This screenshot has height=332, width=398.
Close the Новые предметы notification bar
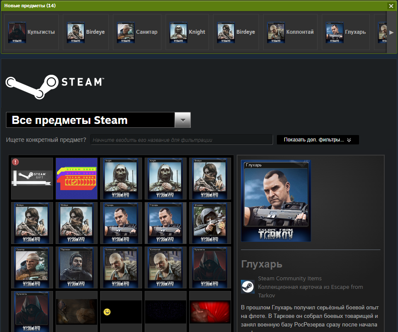[x=391, y=6]
